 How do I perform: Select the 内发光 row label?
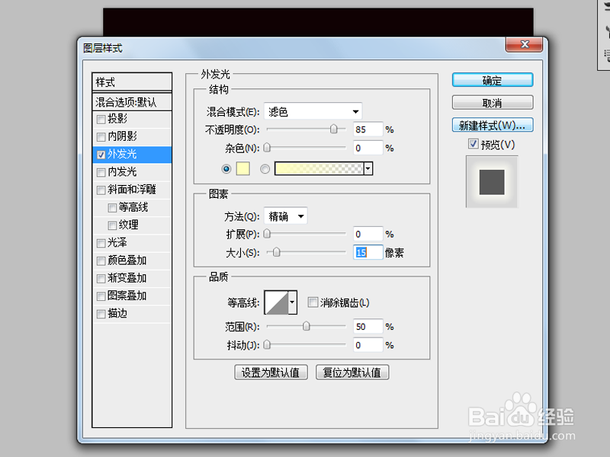(122, 172)
